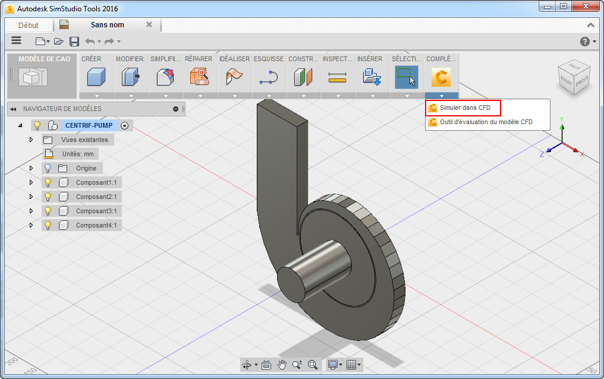Select the Zoom window magnifier tool

(312, 364)
